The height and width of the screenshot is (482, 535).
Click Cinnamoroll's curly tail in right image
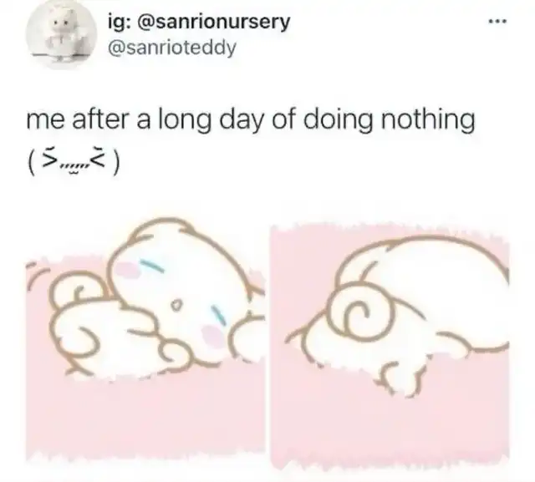click(362, 312)
